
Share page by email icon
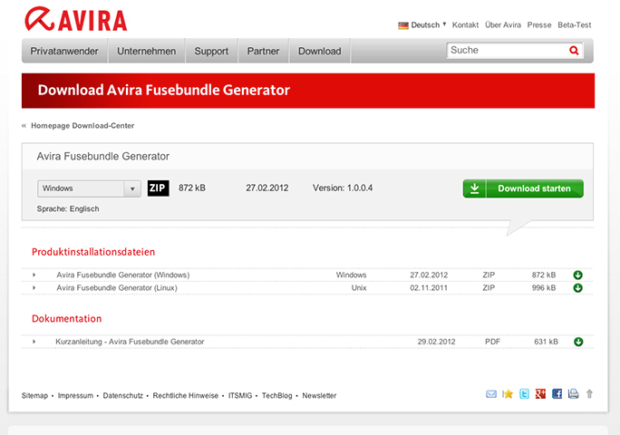pos(491,394)
